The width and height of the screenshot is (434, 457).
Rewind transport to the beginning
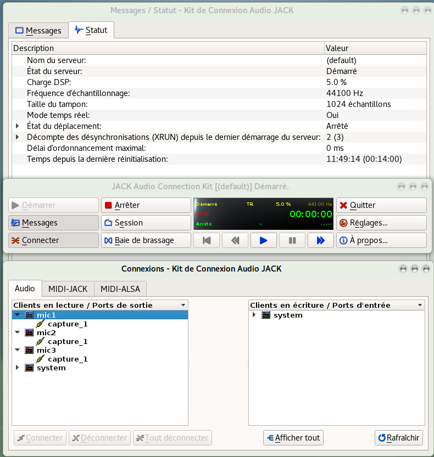tap(207, 240)
